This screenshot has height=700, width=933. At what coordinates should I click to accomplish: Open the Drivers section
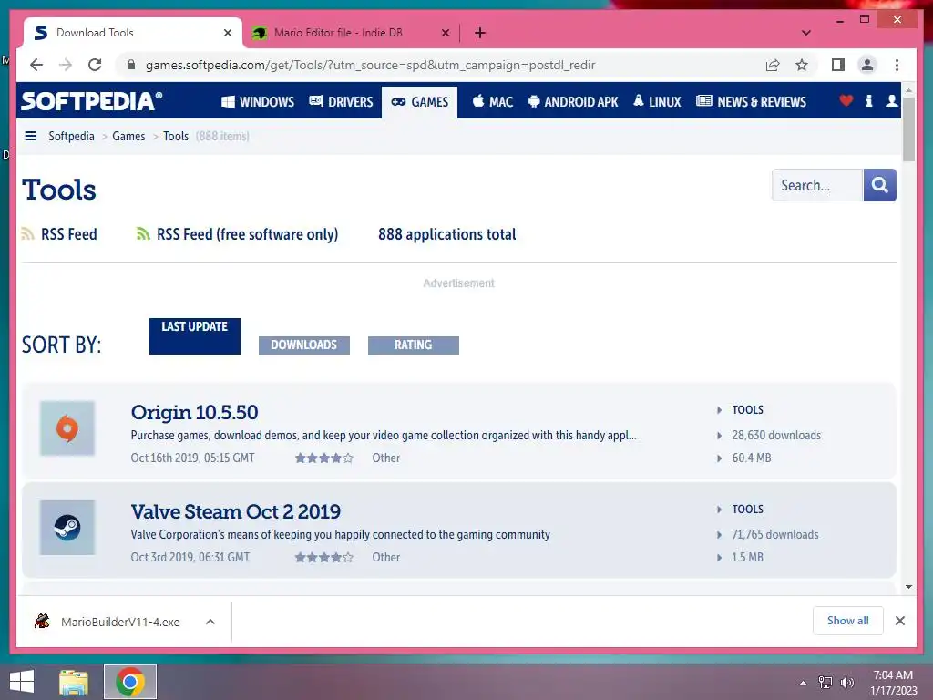point(341,102)
